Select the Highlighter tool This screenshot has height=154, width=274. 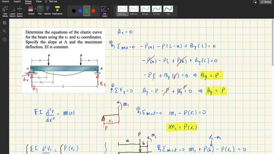point(57,10)
